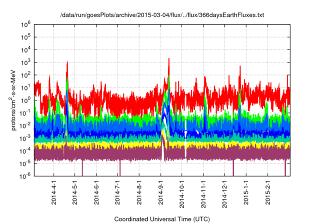Click the 10^-1 y-axis tick label

coord(25,113)
